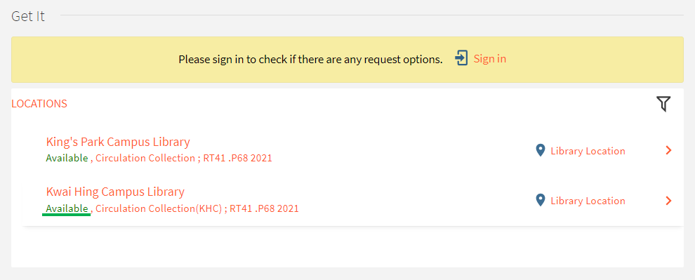This screenshot has height=280, width=695.
Task: Click 'Please sign in to check' message
Action: coord(311,60)
